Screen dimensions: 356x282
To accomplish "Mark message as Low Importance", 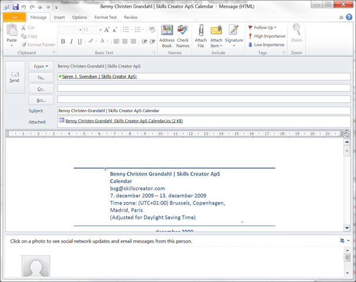I will (x=266, y=45).
